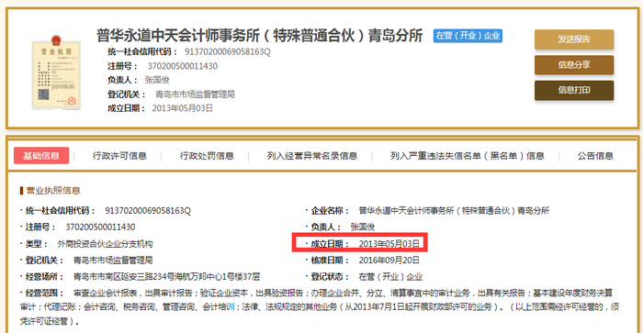Click the 信息打印 button
Image resolution: width=643 pixels, height=333 pixels.
(574, 90)
